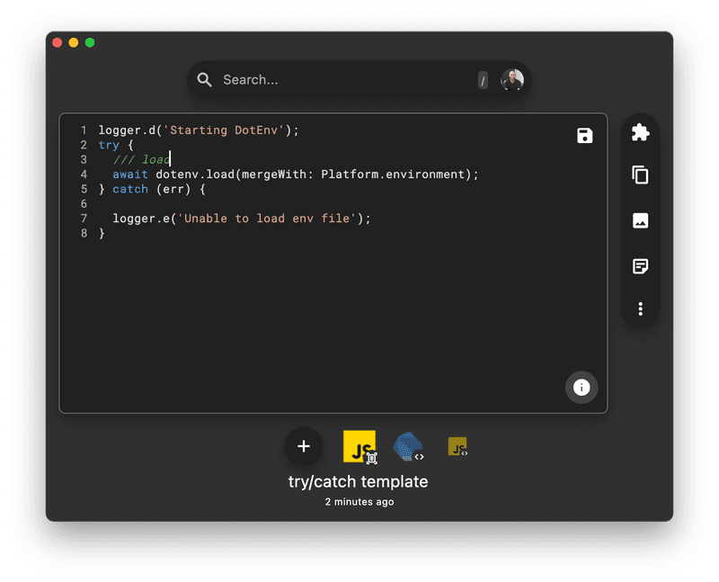Show snippet info via the info icon
Viewport: 719px width, 582px height.
[581, 388]
